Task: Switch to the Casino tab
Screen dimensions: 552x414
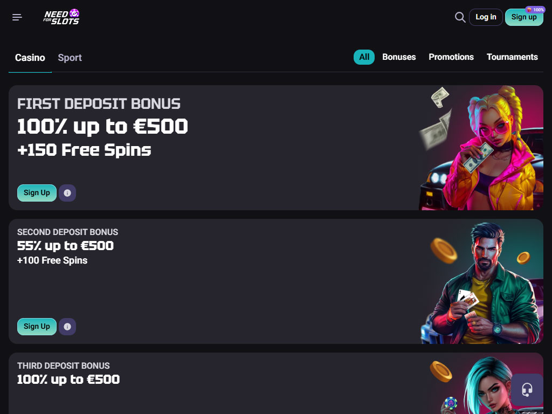Action: [x=30, y=58]
